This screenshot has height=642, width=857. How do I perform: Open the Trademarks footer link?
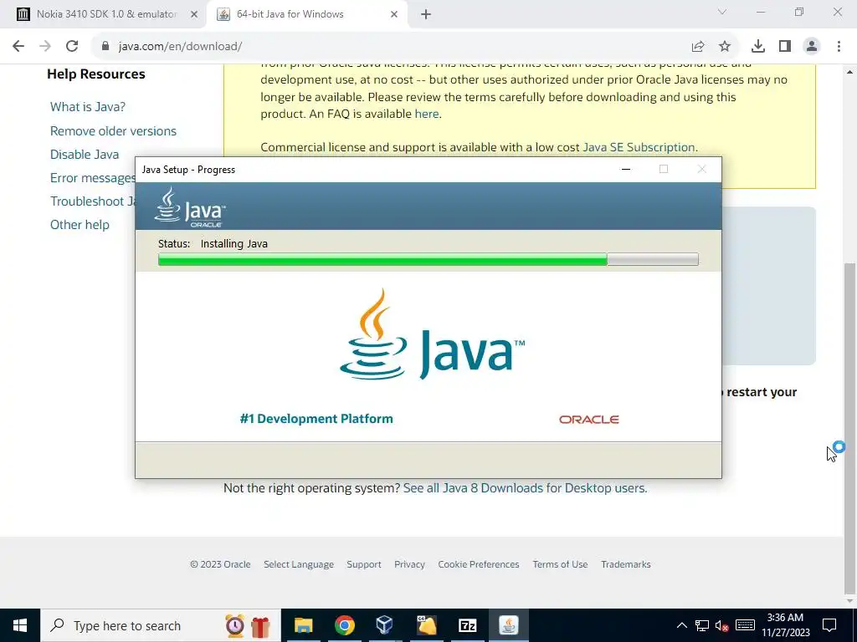click(626, 564)
